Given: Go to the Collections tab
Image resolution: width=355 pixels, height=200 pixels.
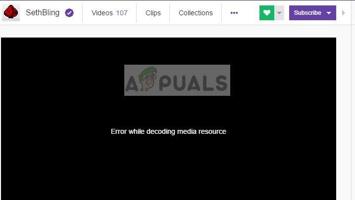Looking at the screenshot, I should pos(196,13).
